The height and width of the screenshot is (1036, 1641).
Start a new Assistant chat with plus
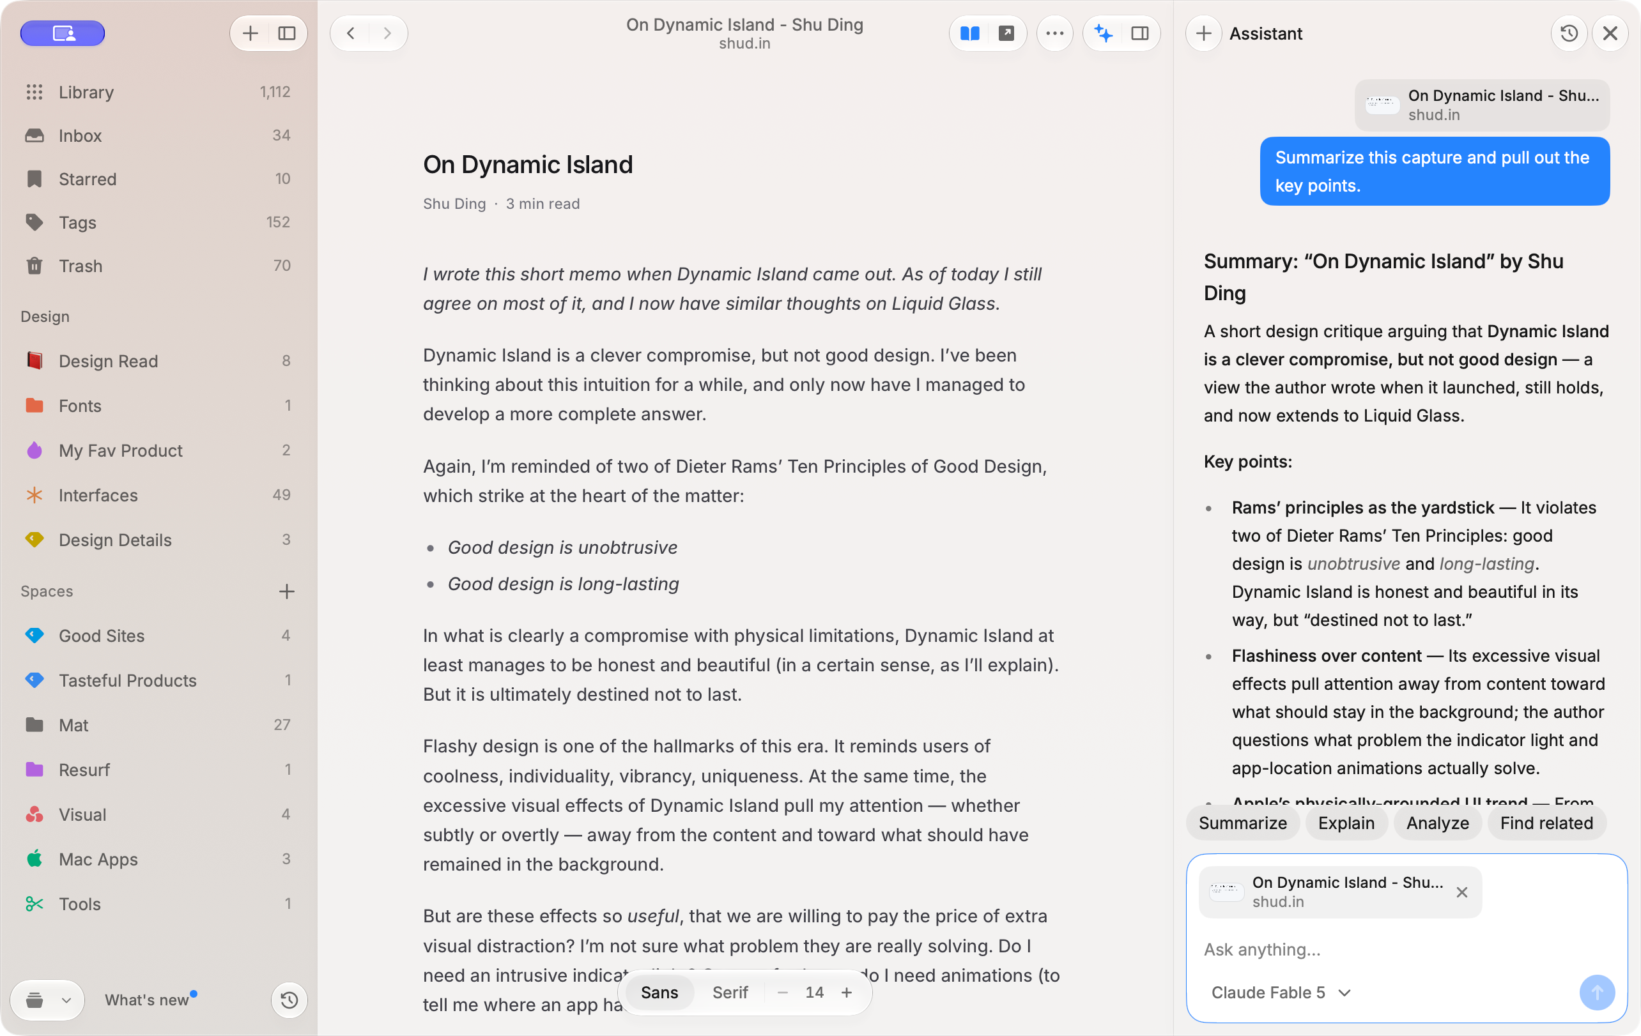pyautogui.click(x=1203, y=33)
